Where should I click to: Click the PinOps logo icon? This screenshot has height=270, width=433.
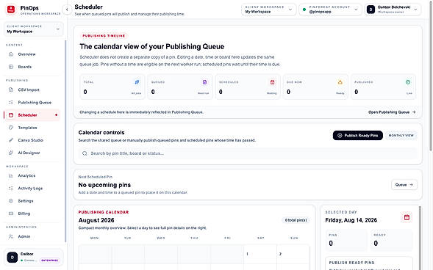(11, 9)
